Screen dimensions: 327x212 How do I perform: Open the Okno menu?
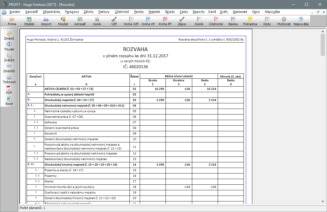pyautogui.click(x=256, y=12)
